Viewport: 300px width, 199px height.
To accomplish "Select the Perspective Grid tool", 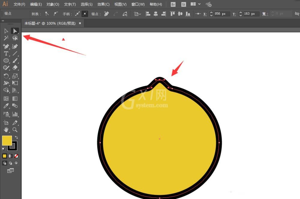I will 15,90.
